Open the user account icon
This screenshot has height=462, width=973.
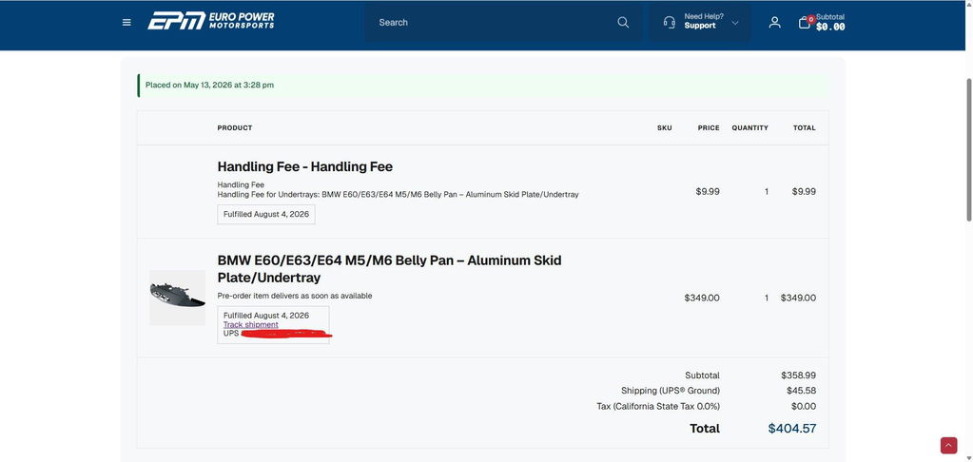tap(774, 22)
